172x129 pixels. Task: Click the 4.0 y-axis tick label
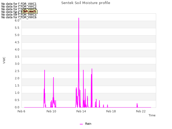click(x=17, y=49)
